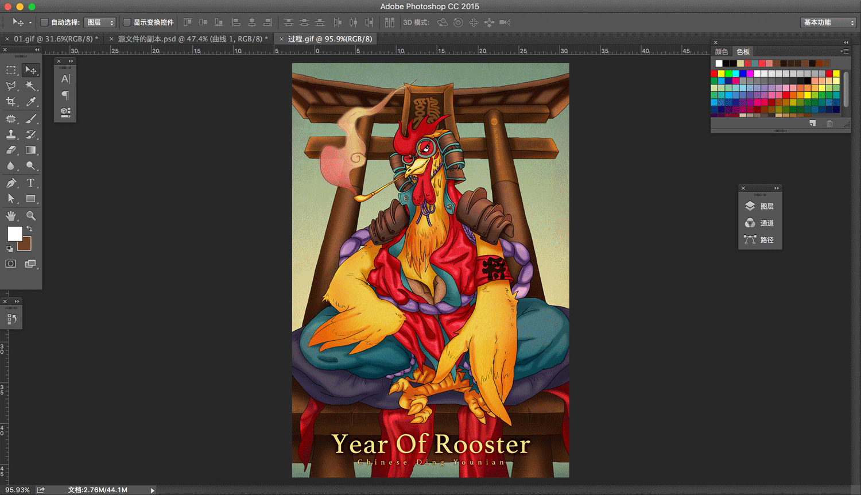Open the Move tool preset picker arrow
Viewport: 861px width, 495px height.
30,23
